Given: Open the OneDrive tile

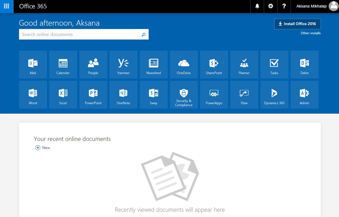Looking at the screenshot, I should click(184, 65).
